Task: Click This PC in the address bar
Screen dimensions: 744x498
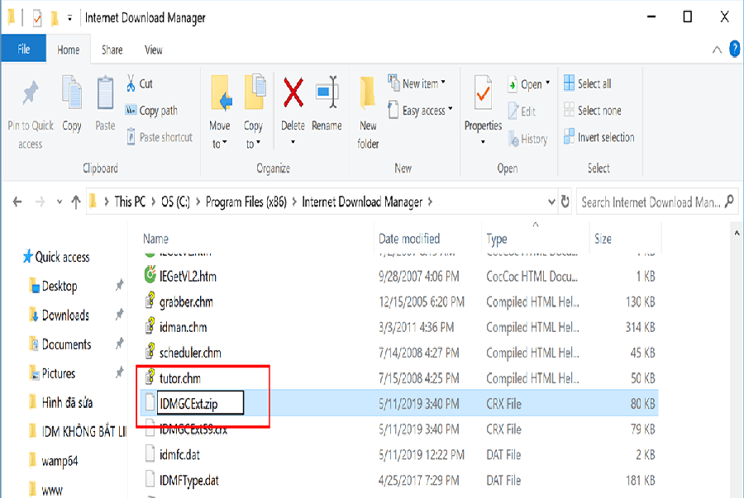Action: (130, 202)
